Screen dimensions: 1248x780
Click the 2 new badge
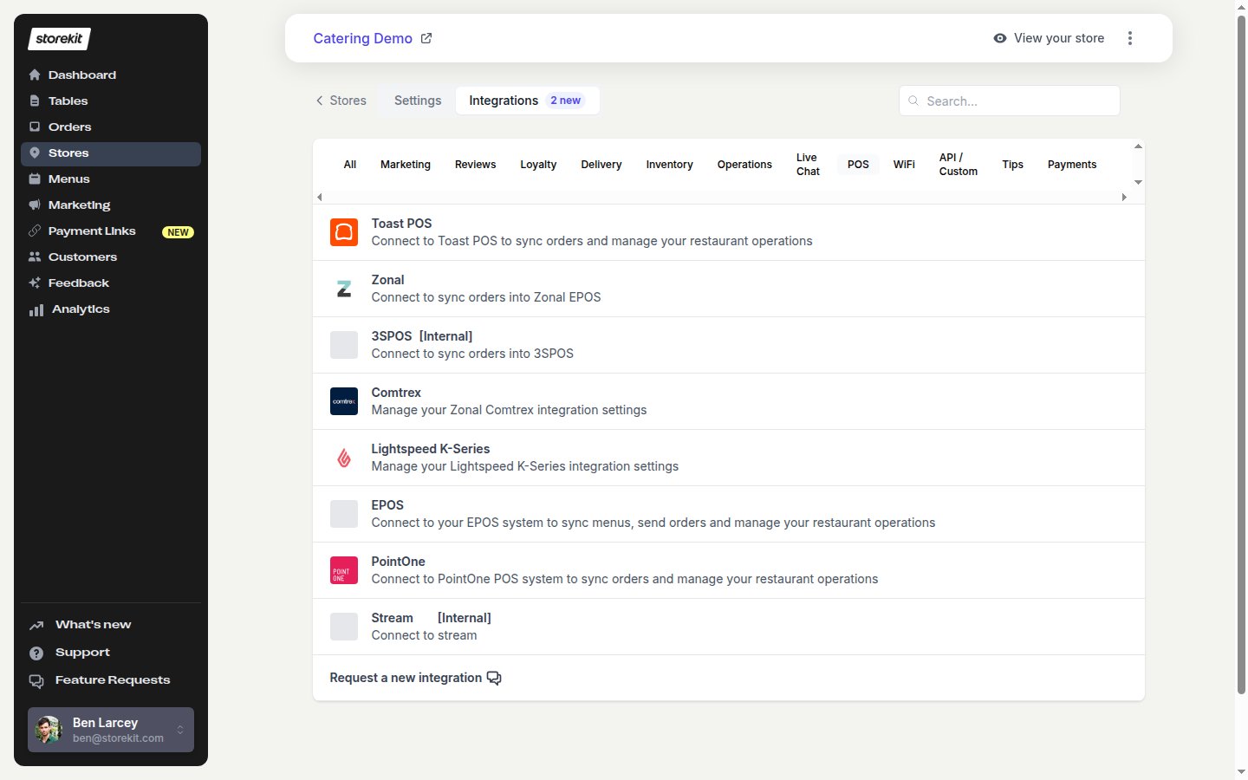566,101
